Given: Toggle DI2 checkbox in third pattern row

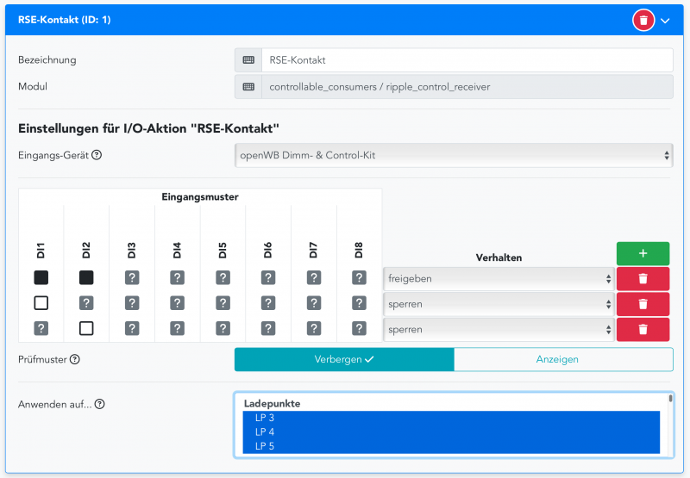Looking at the screenshot, I should click(x=86, y=328).
